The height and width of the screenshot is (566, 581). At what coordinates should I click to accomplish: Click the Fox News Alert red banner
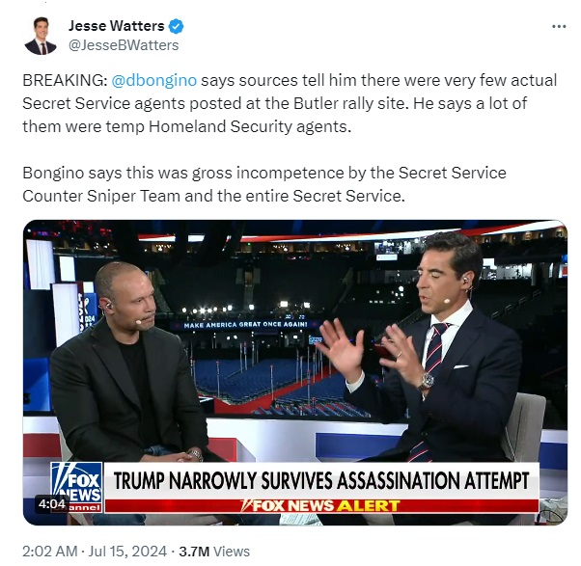coord(321,505)
